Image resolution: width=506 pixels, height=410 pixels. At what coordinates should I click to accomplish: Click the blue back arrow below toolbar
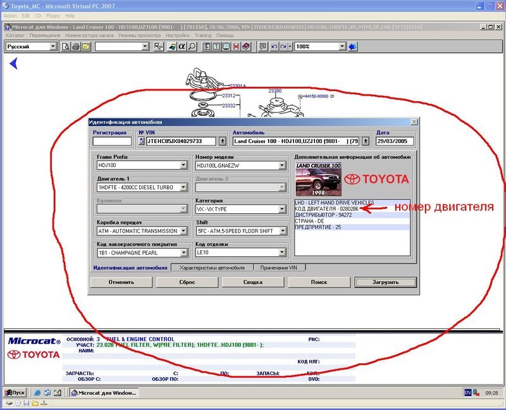(x=13, y=63)
